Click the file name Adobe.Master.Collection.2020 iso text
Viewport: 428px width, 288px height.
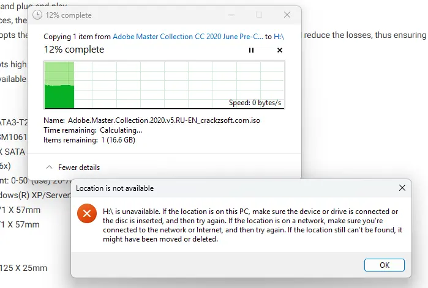coord(163,120)
